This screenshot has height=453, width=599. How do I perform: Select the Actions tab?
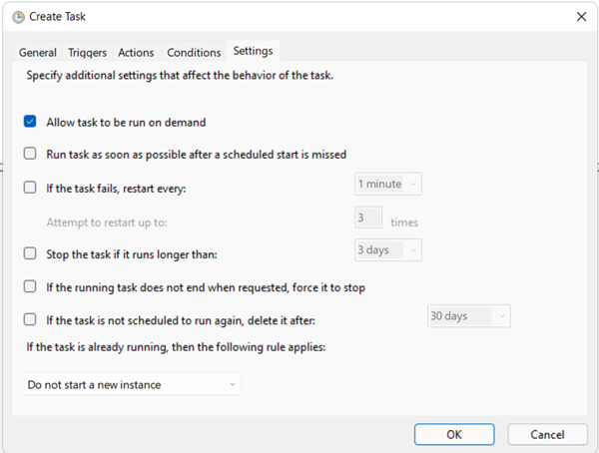pos(136,52)
